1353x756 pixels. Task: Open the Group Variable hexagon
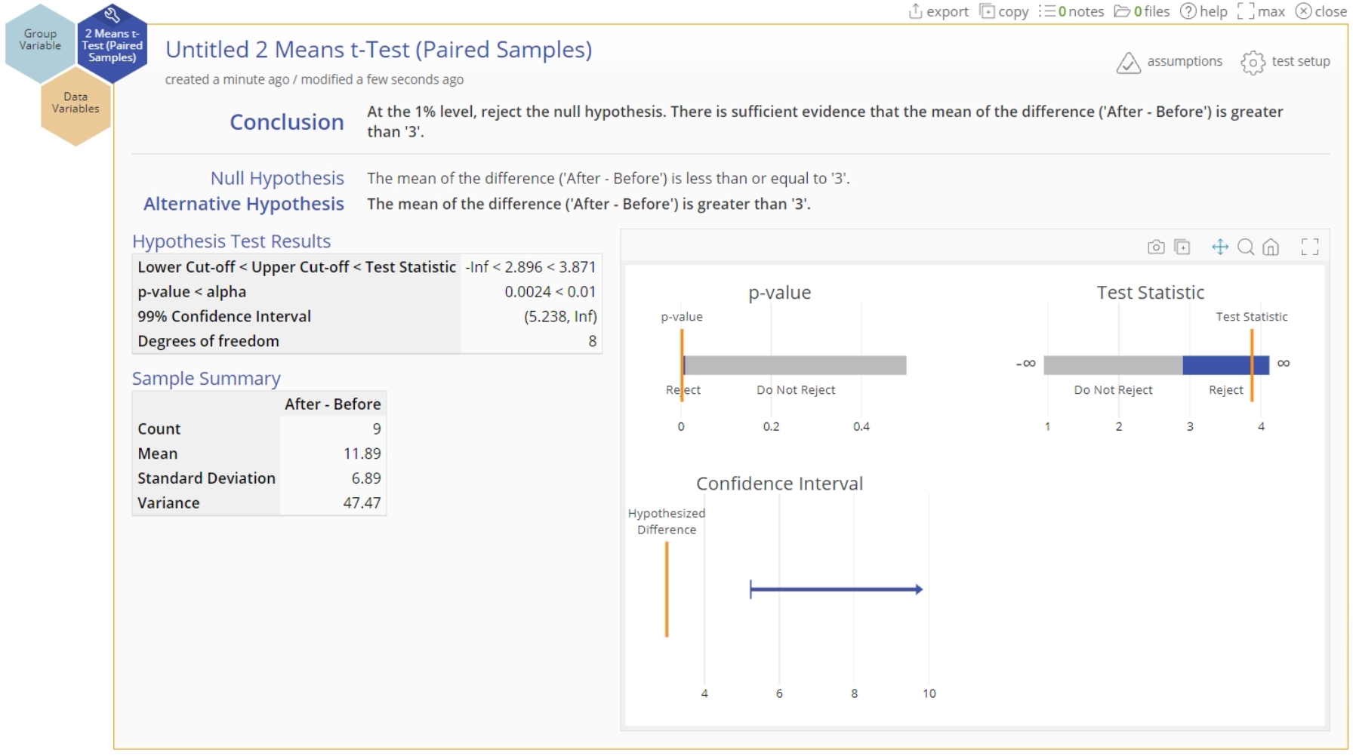point(40,40)
